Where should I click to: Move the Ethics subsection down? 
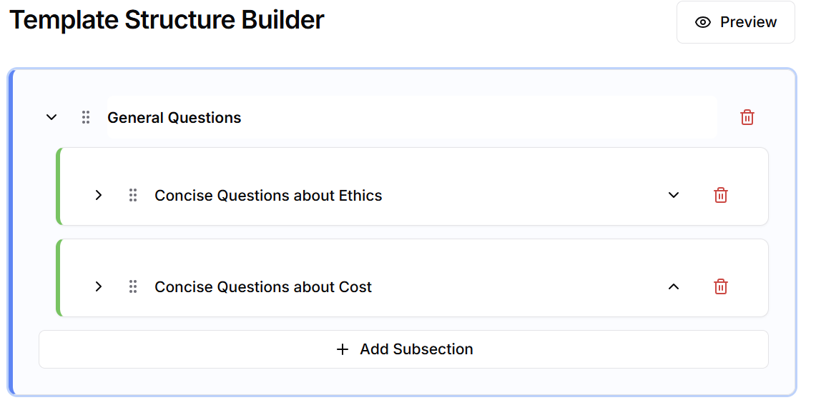(x=674, y=195)
